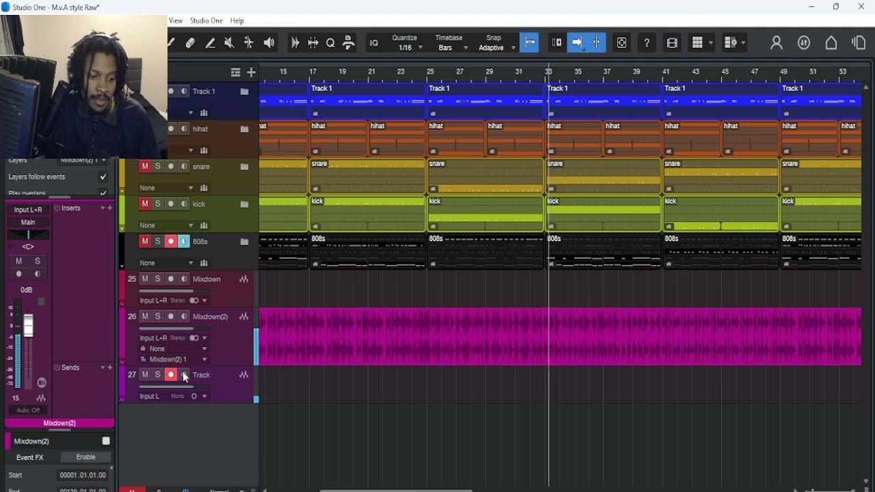Open the folder icon on the snare track
This screenshot has height=492, width=875.
[244, 167]
